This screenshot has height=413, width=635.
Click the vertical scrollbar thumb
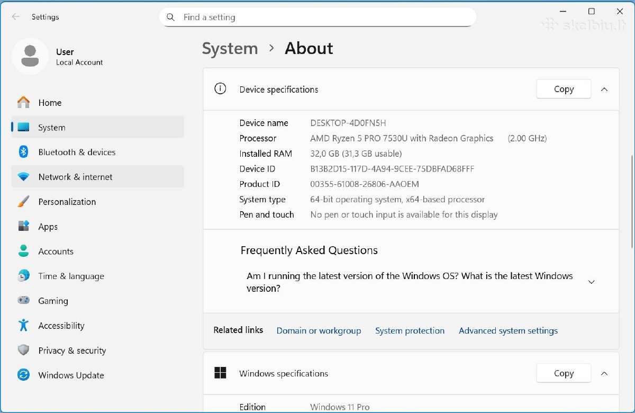(632, 201)
